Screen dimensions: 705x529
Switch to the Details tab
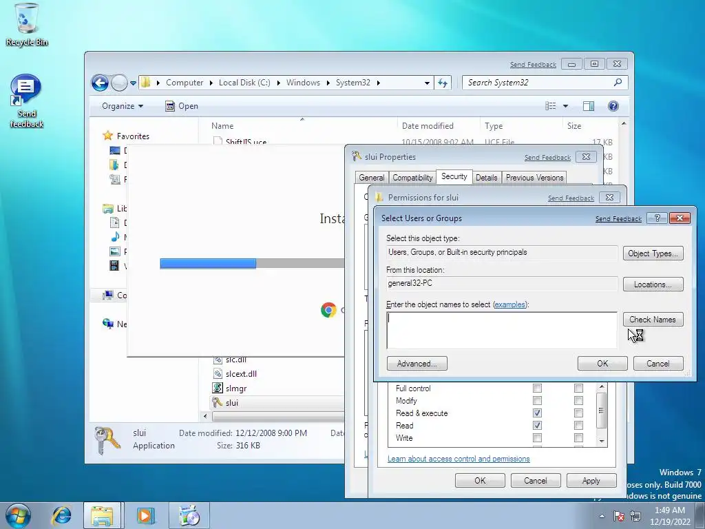[x=487, y=178]
